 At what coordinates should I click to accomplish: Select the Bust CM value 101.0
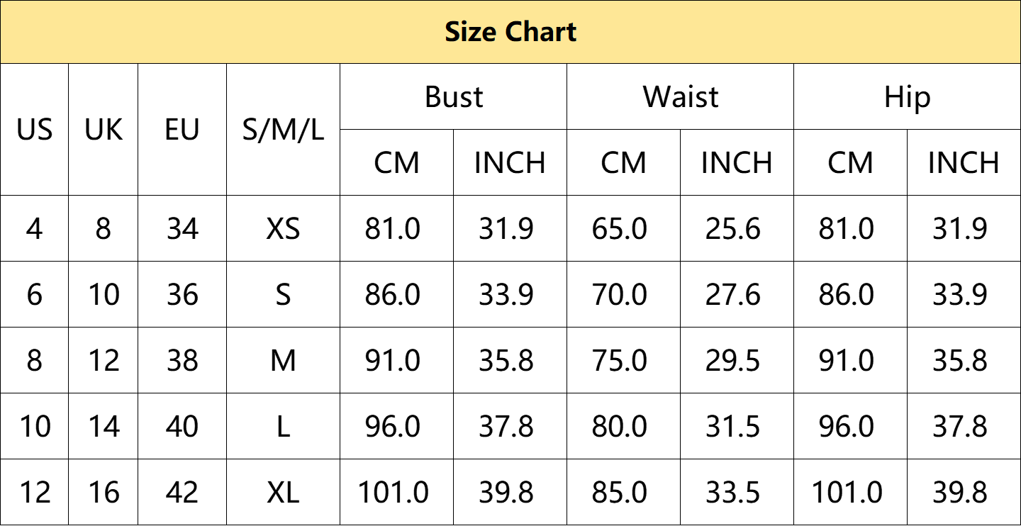point(397,492)
